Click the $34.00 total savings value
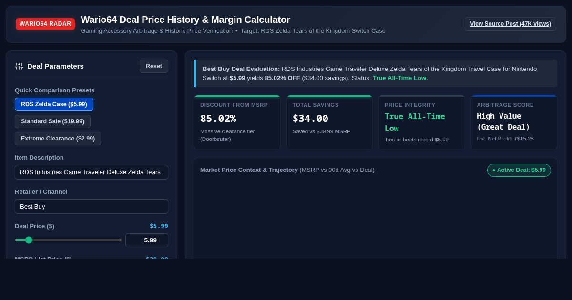 [x=310, y=118]
